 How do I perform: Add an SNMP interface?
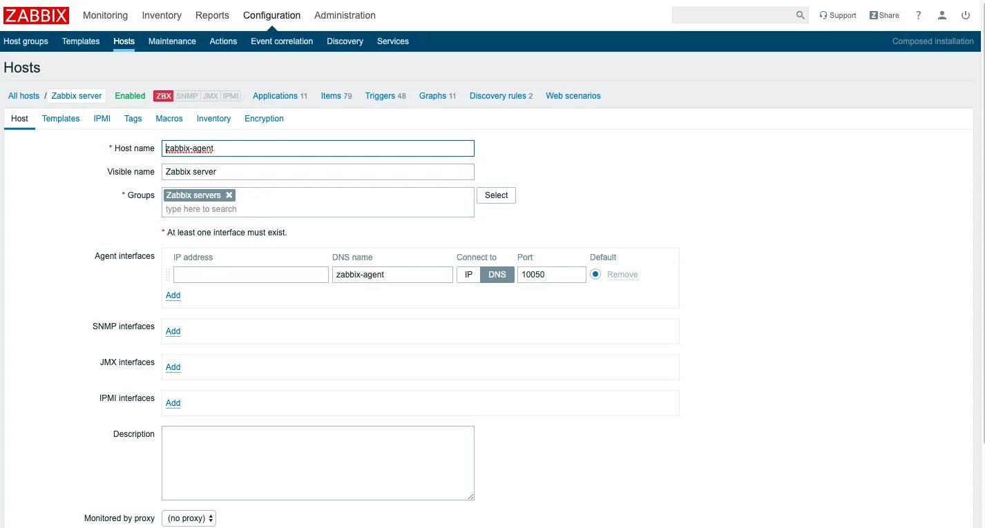pyautogui.click(x=173, y=331)
